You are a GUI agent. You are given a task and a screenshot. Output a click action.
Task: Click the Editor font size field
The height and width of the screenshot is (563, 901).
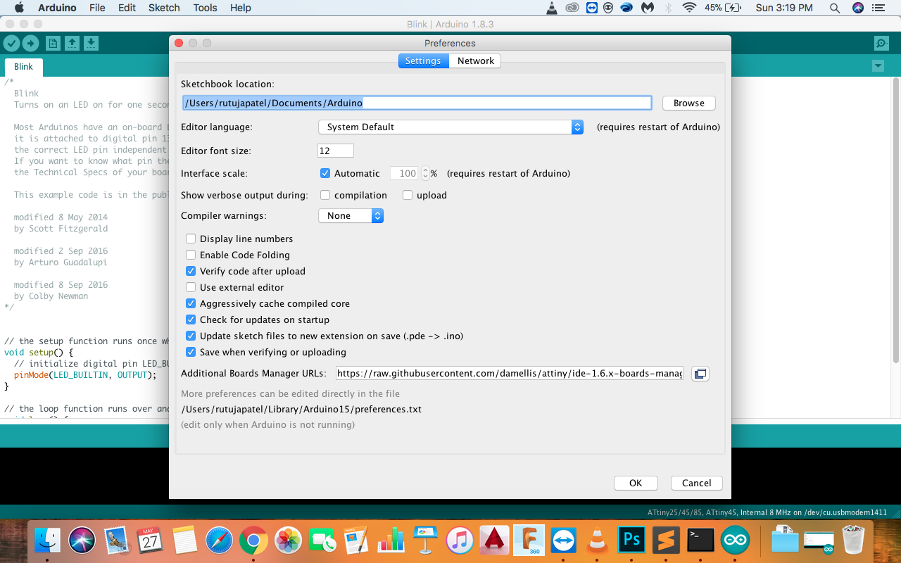click(x=336, y=151)
